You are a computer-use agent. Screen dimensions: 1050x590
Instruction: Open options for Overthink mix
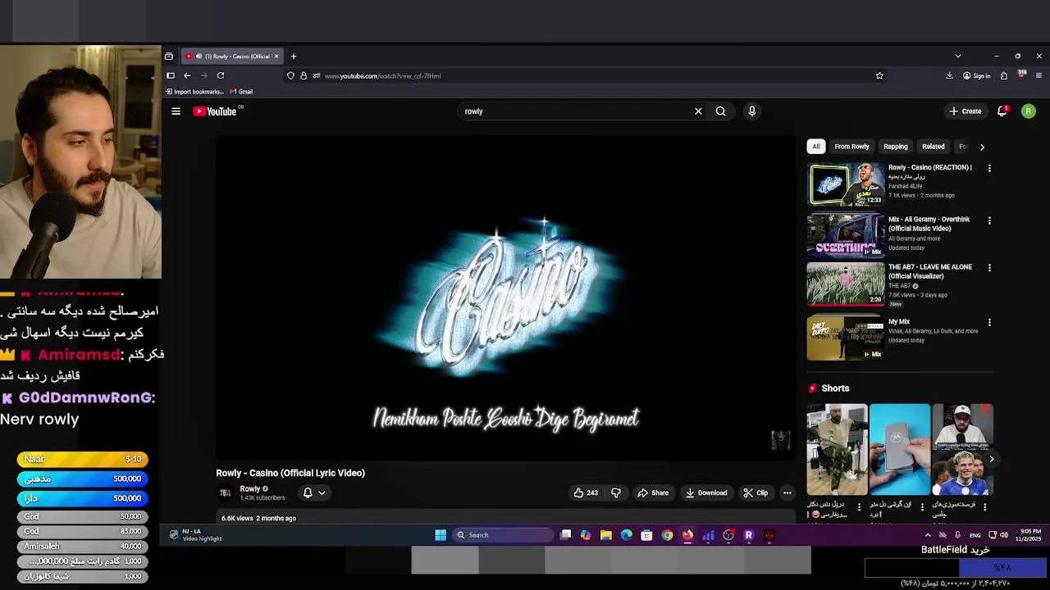coord(989,220)
